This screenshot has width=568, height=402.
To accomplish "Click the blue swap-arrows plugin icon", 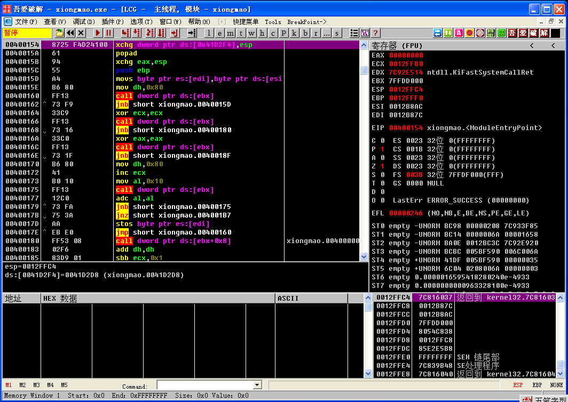I will [x=438, y=33].
